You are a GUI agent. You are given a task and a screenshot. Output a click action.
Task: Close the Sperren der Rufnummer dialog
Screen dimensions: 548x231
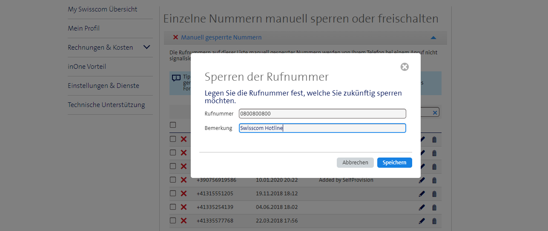click(405, 67)
